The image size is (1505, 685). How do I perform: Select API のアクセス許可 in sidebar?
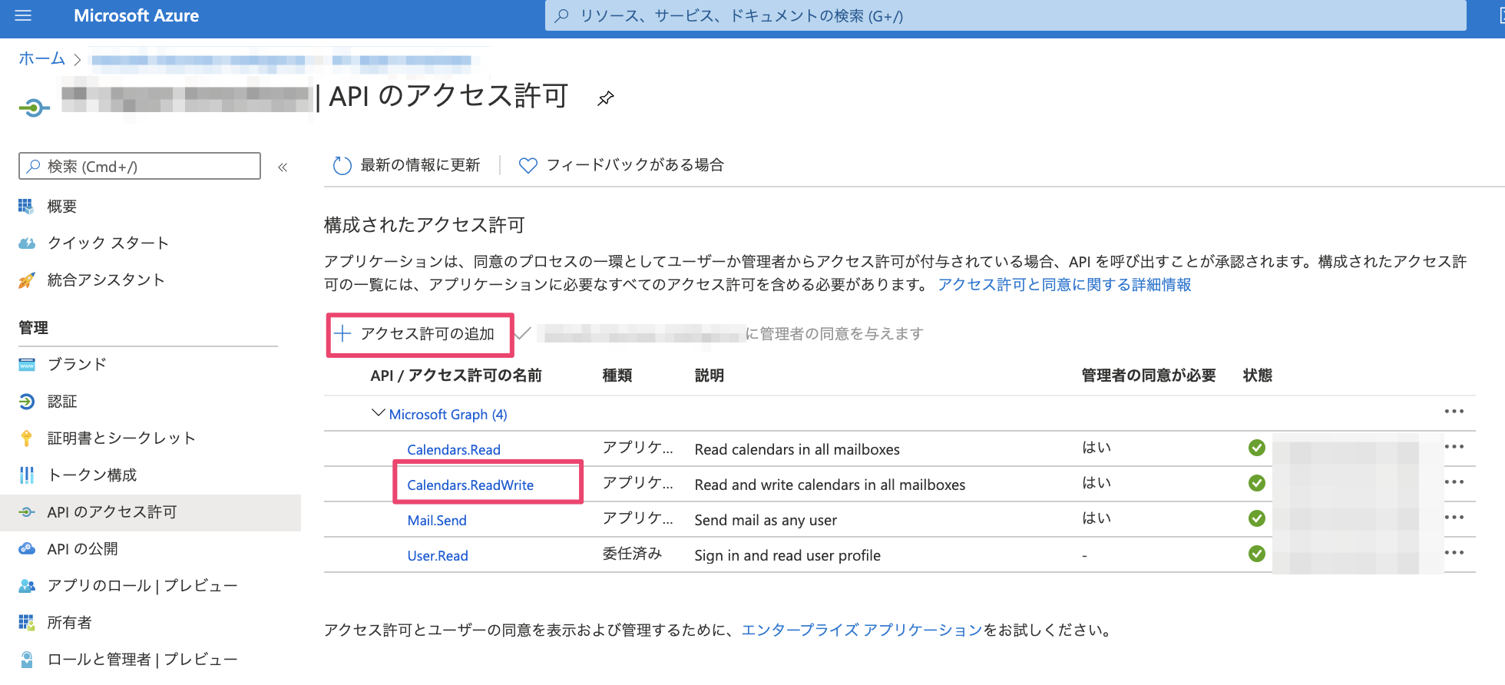150,512
